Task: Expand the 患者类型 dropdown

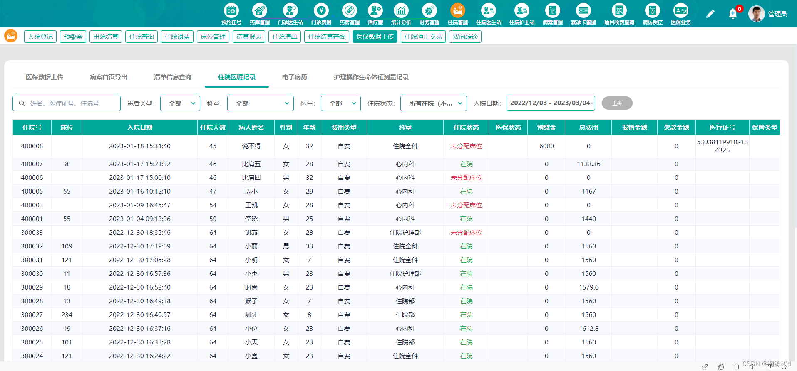Action: pos(180,103)
